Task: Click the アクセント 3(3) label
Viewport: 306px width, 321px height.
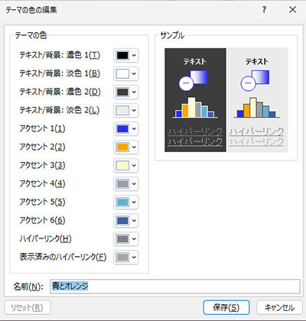Action: pyautogui.click(x=42, y=165)
